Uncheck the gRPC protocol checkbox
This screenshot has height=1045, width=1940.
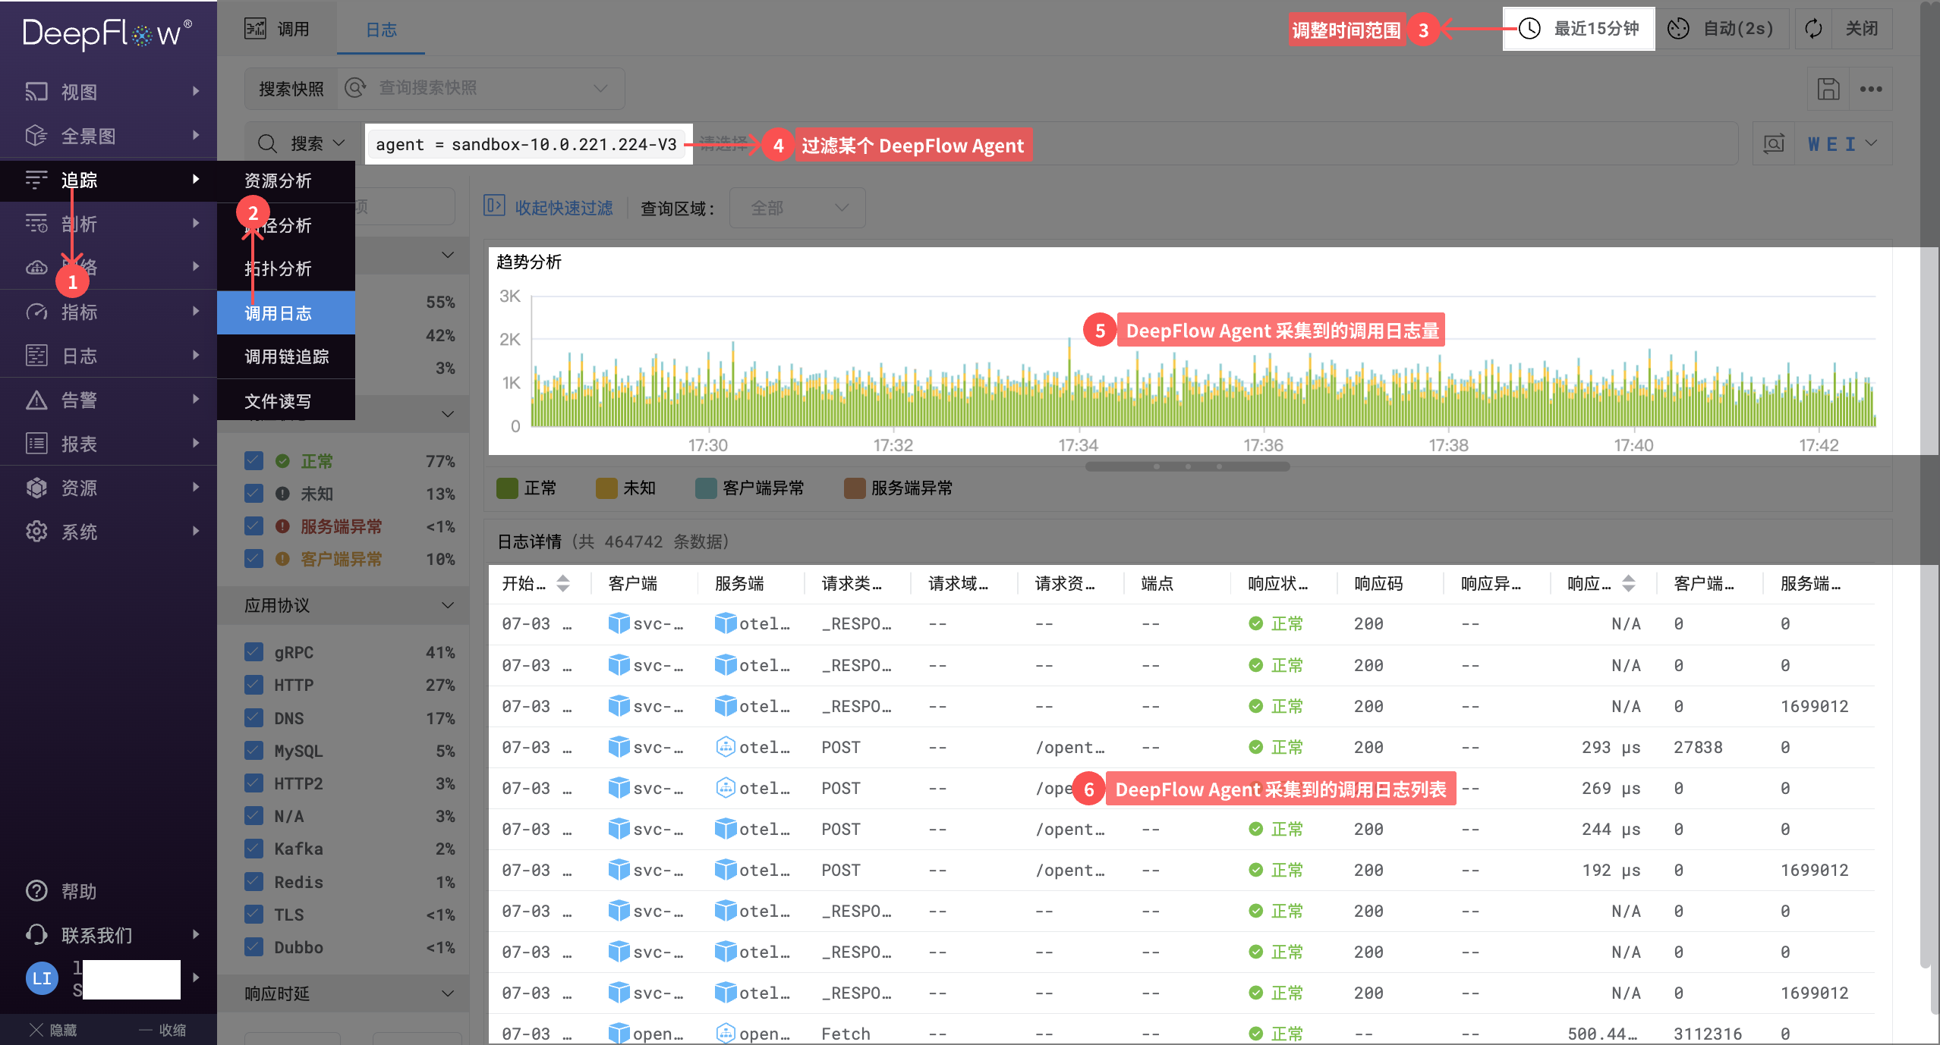pyautogui.click(x=254, y=652)
